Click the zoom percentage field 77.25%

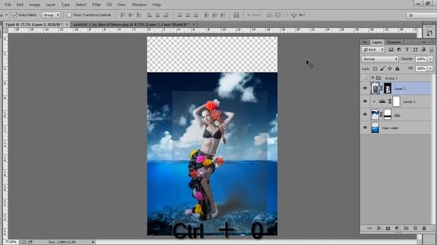(11, 242)
